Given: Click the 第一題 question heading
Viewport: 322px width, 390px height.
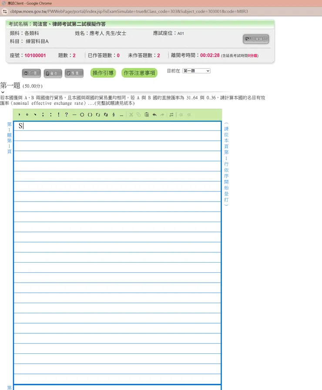Looking at the screenshot, I should pyautogui.click(x=10, y=86).
